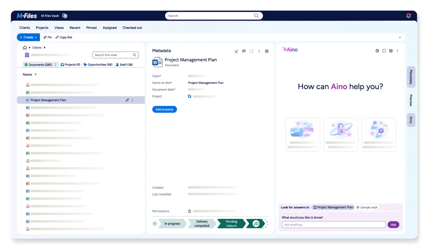Screen dimensions: 428x249
Task: Click the home icon in the breadcrumb
Action: click(25, 47)
